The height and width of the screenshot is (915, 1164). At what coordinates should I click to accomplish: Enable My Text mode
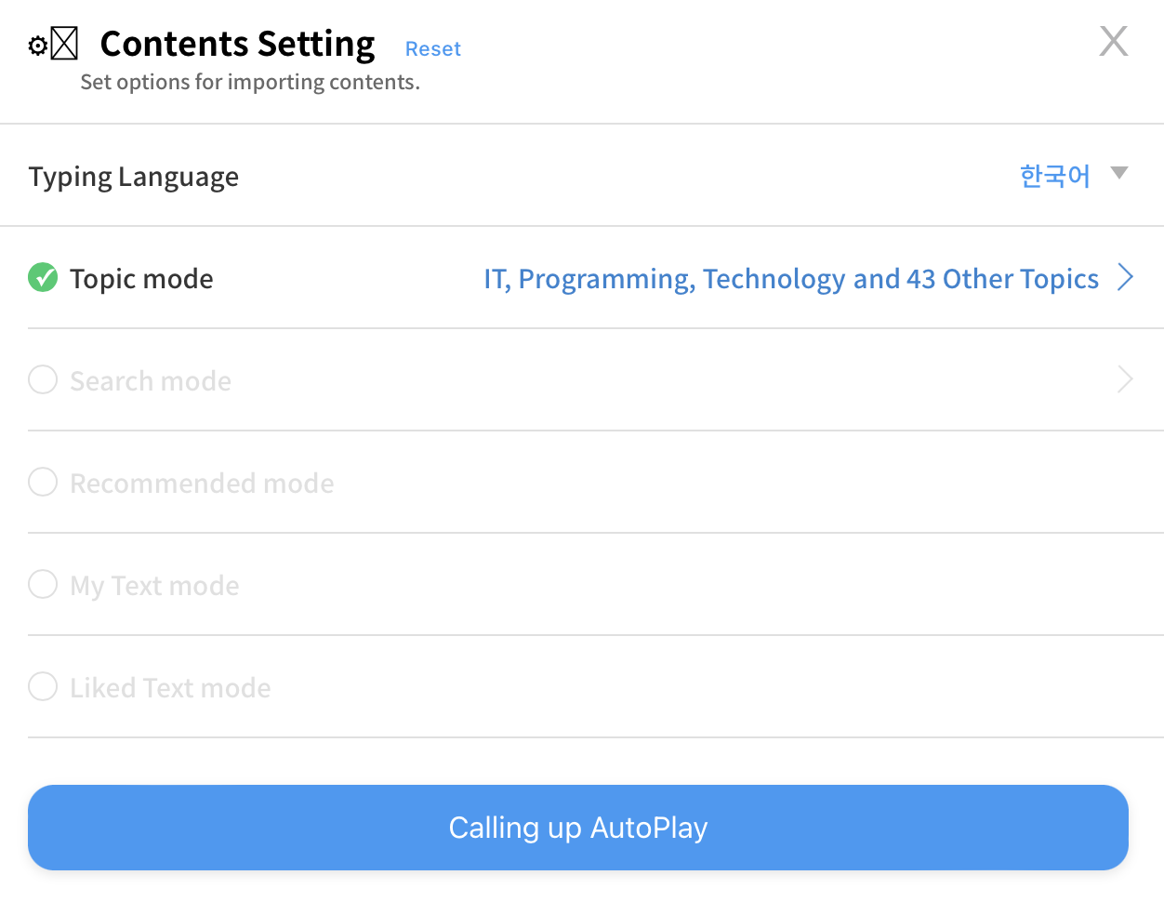tap(42, 584)
